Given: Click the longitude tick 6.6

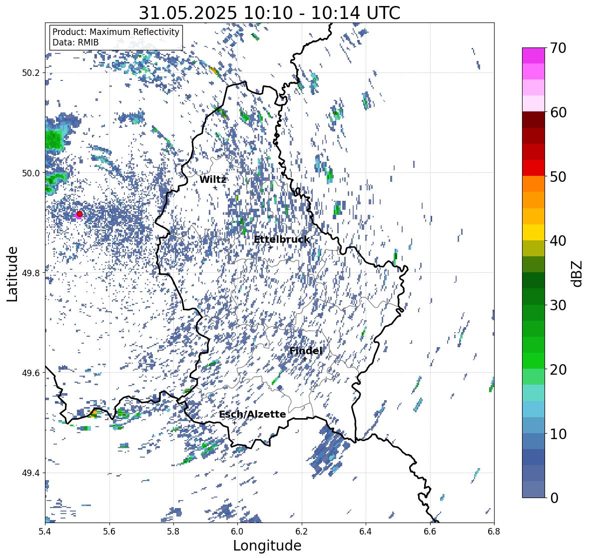Looking at the screenshot, I should pyautogui.click(x=430, y=531).
